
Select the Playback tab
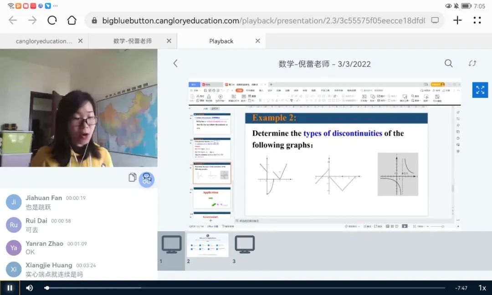pyautogui.click(x=221, y=41)
